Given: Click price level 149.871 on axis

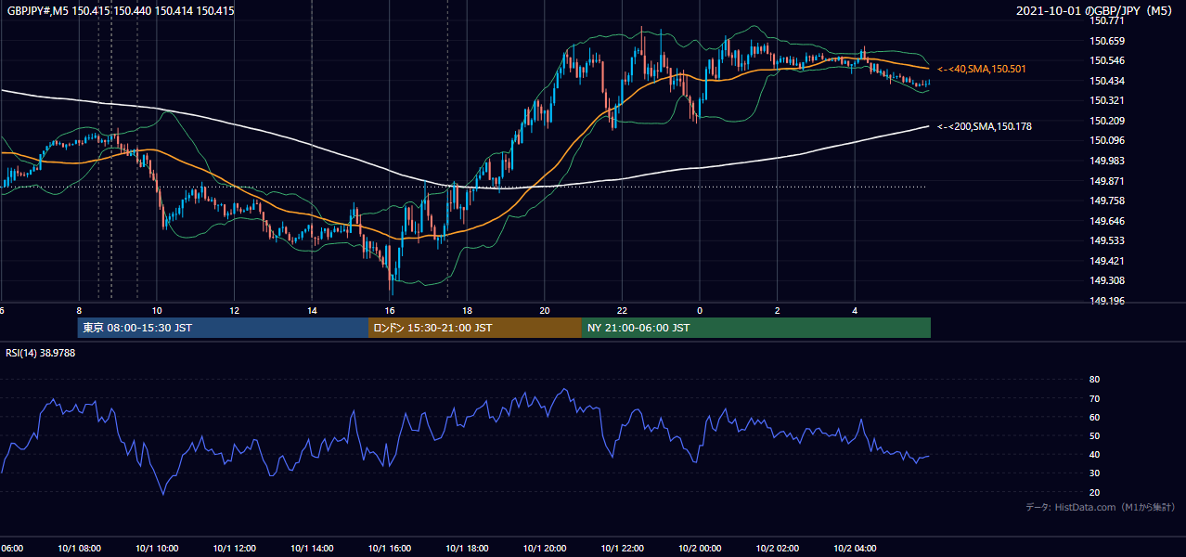Looking at the screenshot, I should pos(1107,181).
